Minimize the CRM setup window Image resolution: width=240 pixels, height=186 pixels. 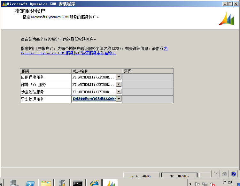click(225, 4)
